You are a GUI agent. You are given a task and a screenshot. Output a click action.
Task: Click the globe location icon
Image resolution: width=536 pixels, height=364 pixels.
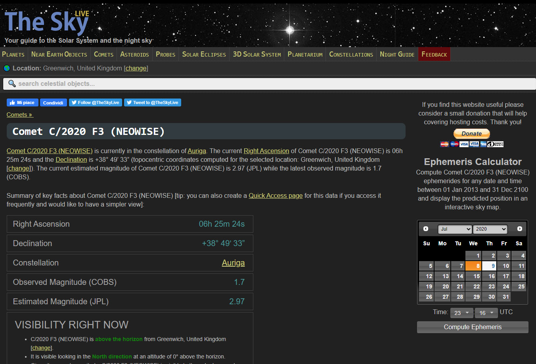7,68
